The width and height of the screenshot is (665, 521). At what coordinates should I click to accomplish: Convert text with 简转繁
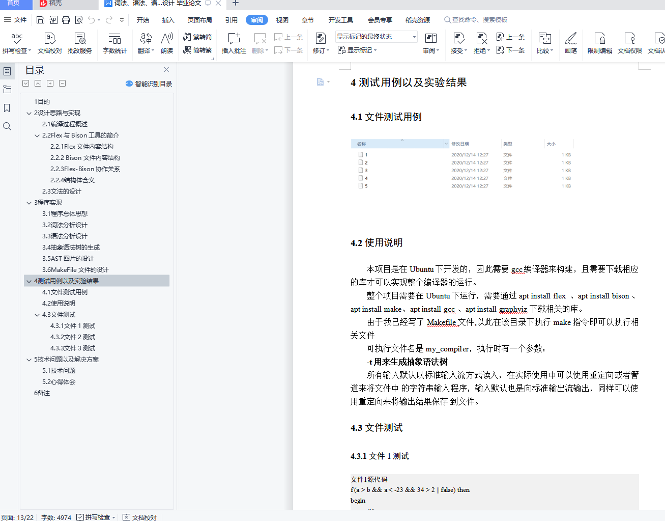pyautogui.click(x=197, y=50)
